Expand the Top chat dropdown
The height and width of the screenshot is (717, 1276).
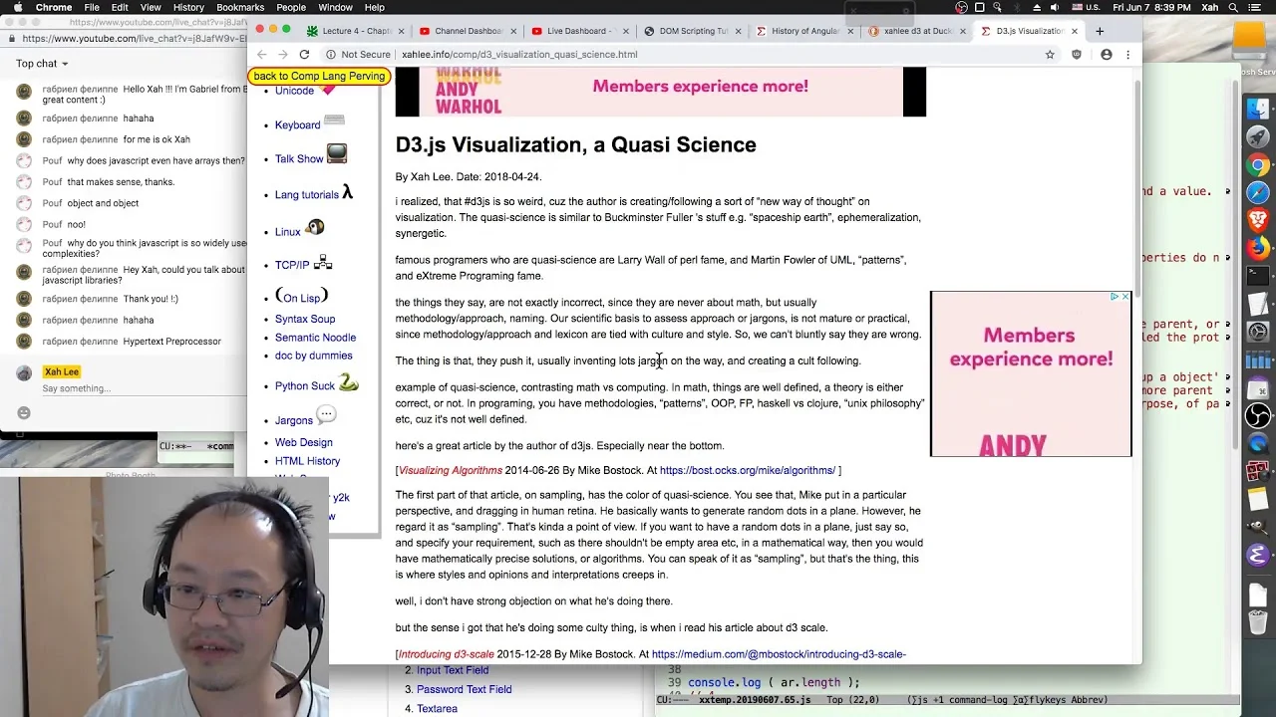click(42, 64)
